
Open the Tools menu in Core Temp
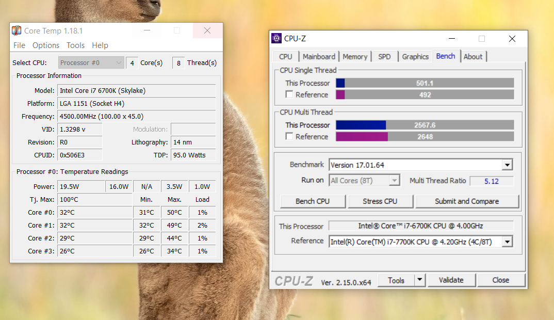pos(76,45)
